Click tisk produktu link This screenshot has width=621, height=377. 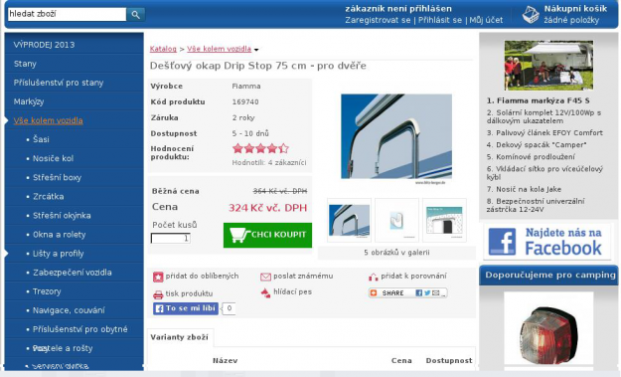point(189,293)
